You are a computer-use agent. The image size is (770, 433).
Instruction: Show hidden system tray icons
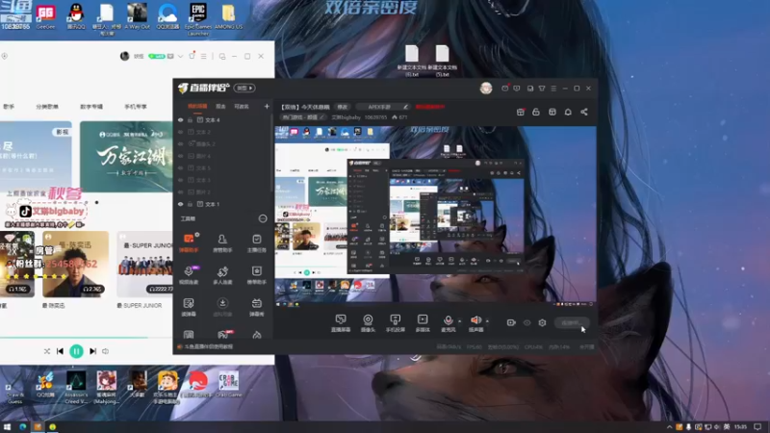click(x=669, y=427)
